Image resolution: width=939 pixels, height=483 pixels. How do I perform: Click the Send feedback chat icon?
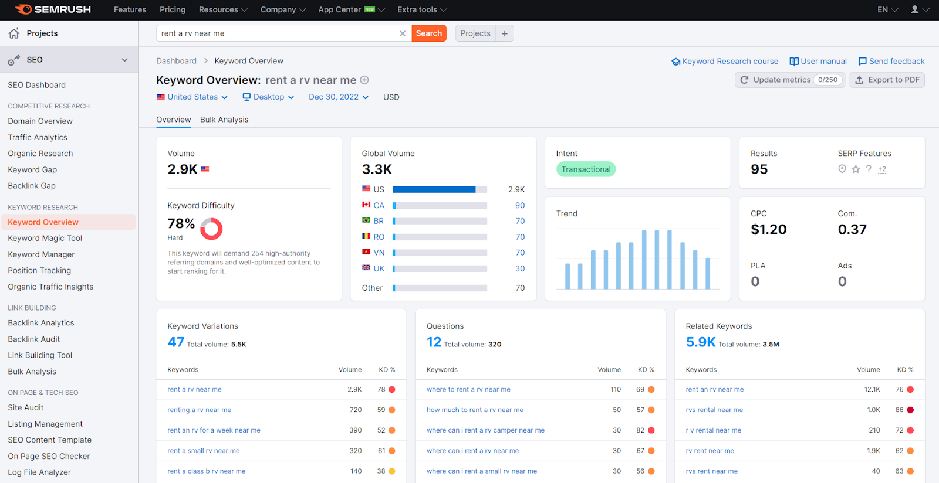tap(863, 62)
